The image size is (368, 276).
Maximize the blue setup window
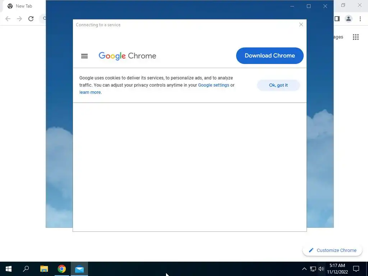coord(309,6)
